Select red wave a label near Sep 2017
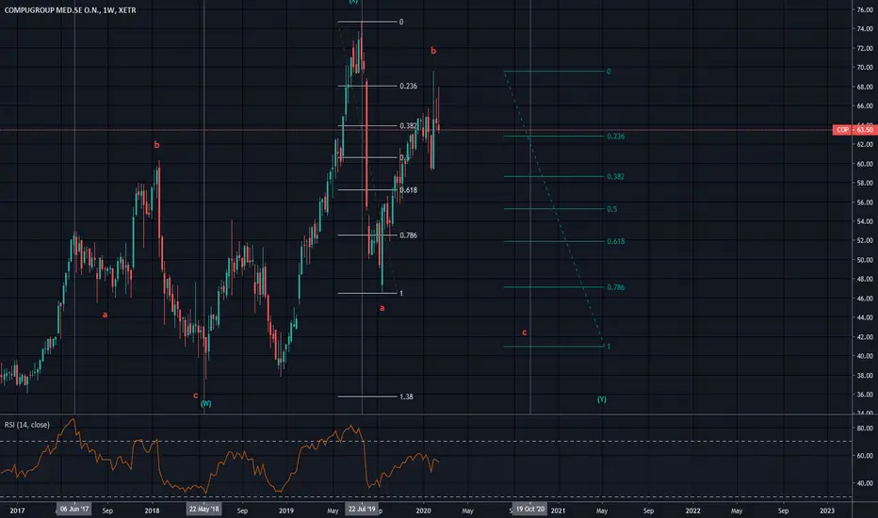Screen dimensions: 878x518 tap(105, 315)
